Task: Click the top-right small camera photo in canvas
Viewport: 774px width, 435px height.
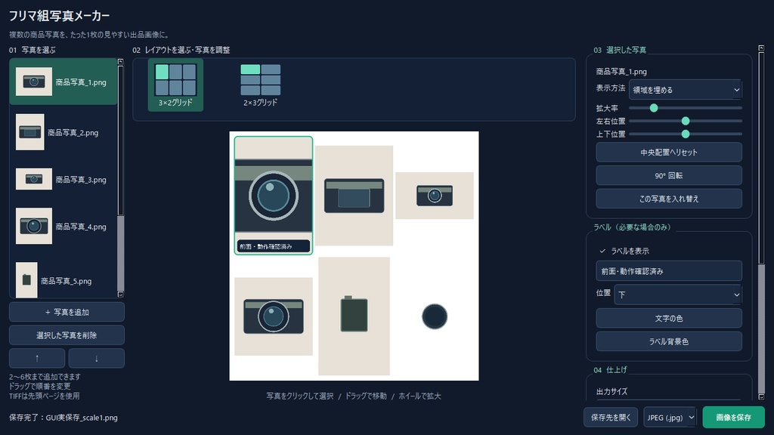Action: tap(435, 196)
